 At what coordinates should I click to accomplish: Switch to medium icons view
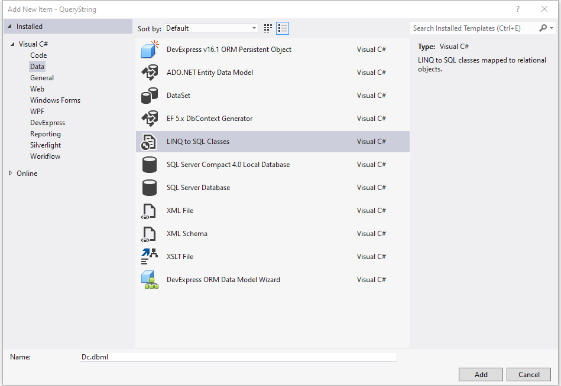pos(268,28)
